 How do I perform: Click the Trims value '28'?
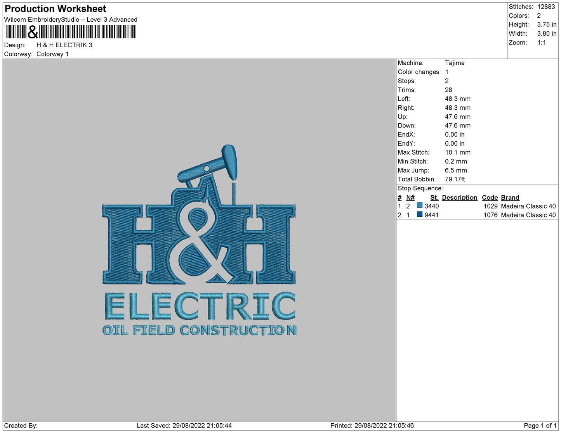[448, 90]
